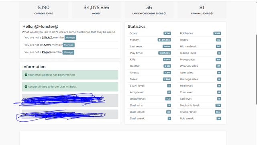Viewport: 257px width, 145px height.
Task: Click the Score badge '5 190' in Statistics
Action: pos(167,33)
